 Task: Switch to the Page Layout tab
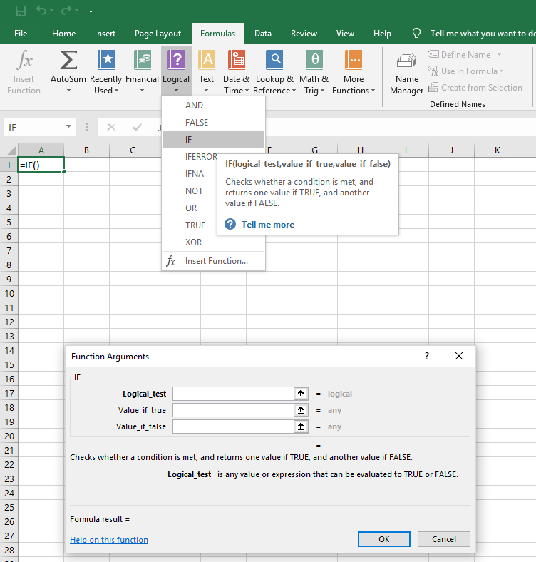(158, 34)
